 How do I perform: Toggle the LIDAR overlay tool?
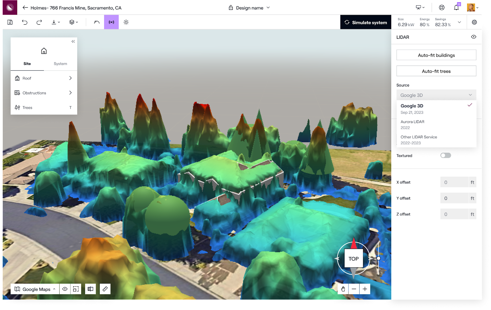111,22
